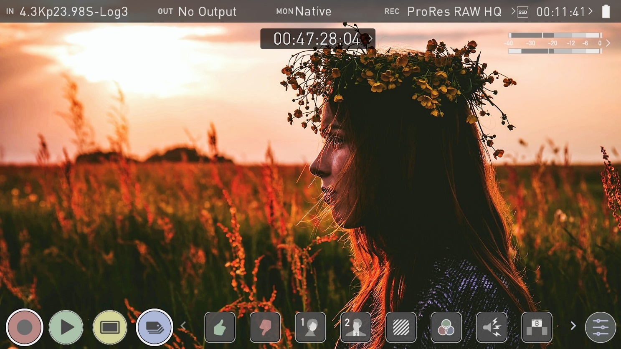Image resolution: width=621 pixels, height=349 pixels.
Task: Open the REC ProRes RAW HQ codec setting
Action: coord(444,12)
